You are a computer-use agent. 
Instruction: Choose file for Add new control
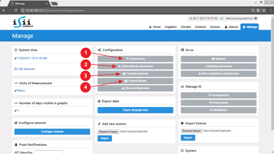coord(108,132)
